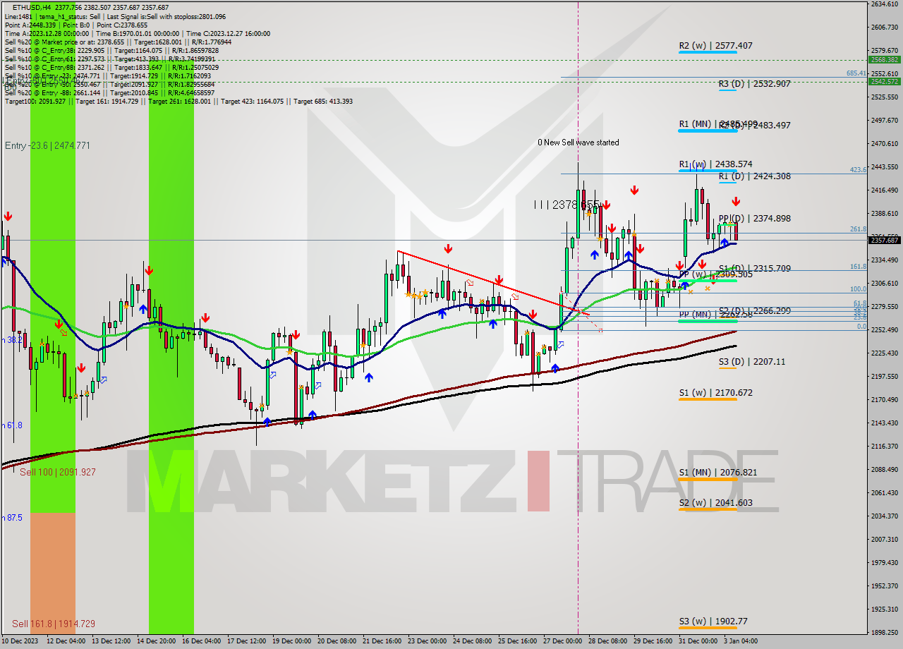The width and height of the screenshot is (903, 649).
Task: Select the 161.8 Fibonacci label near S1 (D)
Action: [x=858, y=267]
